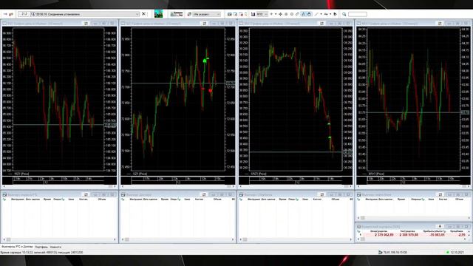Open the M10 timeframe dropdown
Viewport: 473px width, 266px height.
tap(262, 14)
